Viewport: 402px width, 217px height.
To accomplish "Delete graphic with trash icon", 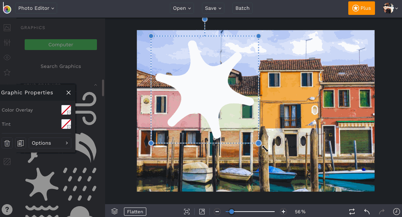I will point(7,143).
